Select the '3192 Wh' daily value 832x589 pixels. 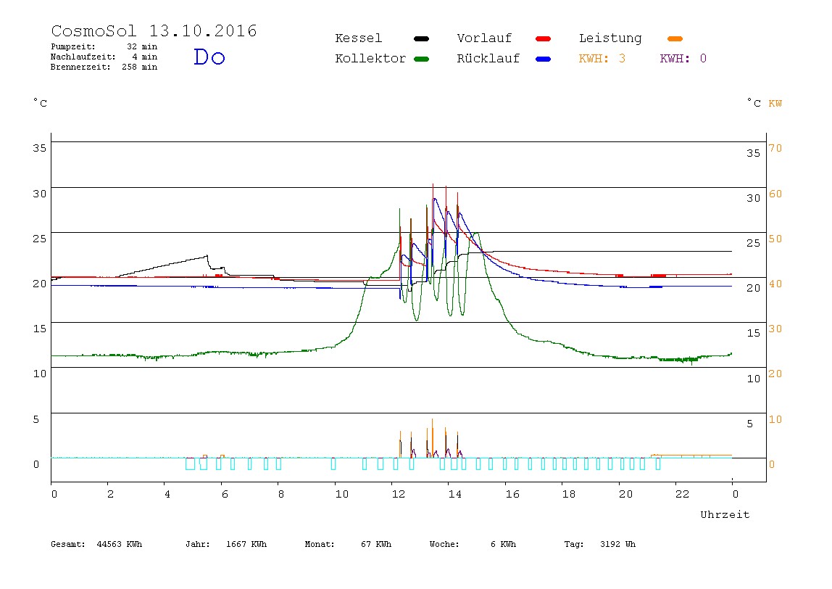coord(617,544)
